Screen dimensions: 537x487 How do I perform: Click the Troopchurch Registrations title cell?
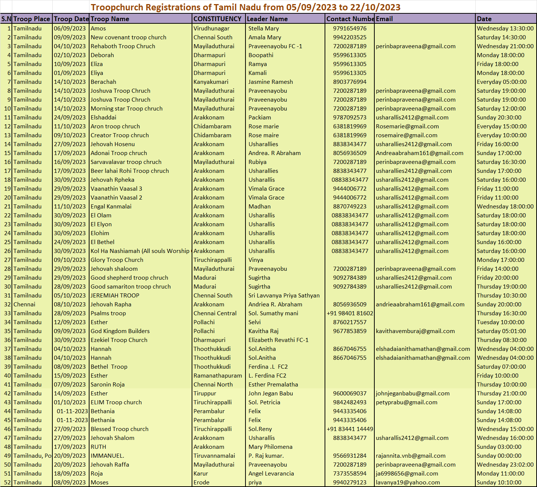[x=245, y=7]
